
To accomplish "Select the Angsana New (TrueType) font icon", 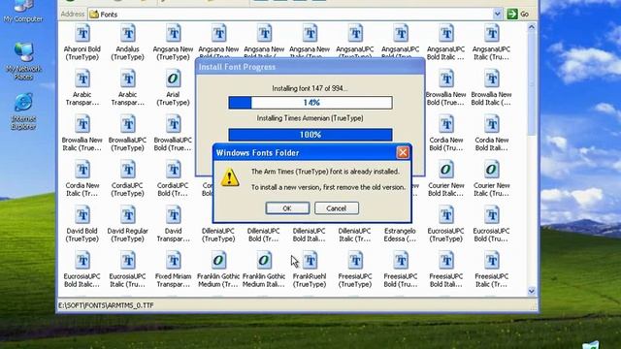I will click(173, 33).
